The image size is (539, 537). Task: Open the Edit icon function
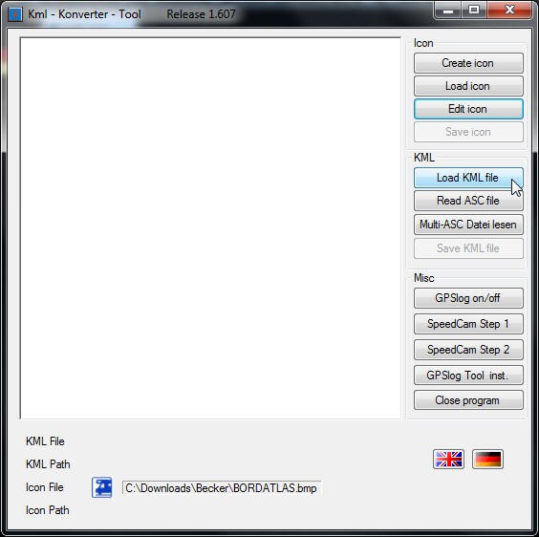(468, 109)
